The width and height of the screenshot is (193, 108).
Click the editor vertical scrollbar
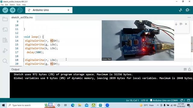pyautogui.click(x=192, y=44)
